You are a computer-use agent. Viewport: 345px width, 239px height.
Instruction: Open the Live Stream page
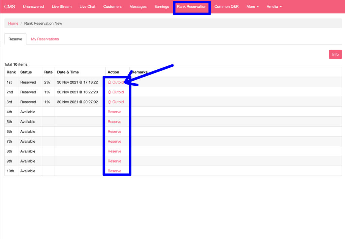click(62, 7)
